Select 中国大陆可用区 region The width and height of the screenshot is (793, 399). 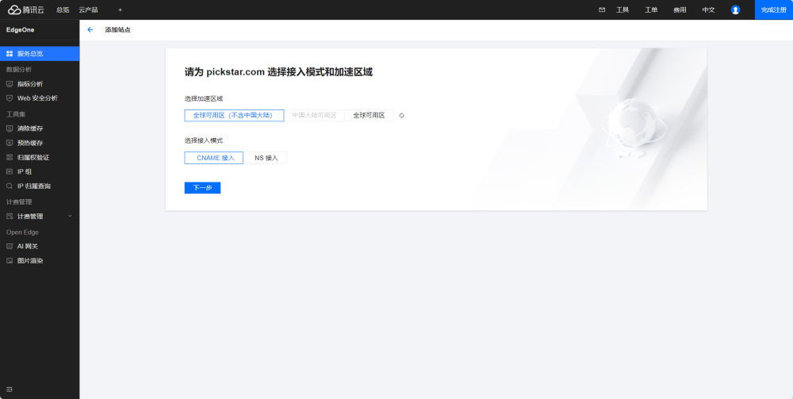[x=314, y=115]
